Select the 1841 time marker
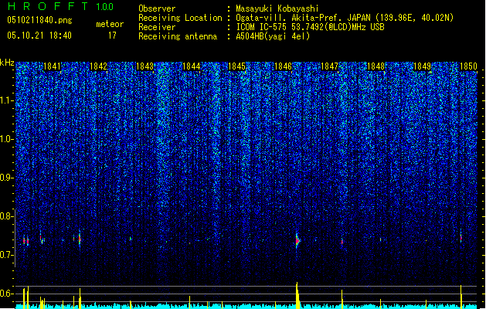486x309 pixels. pos(52,66)
